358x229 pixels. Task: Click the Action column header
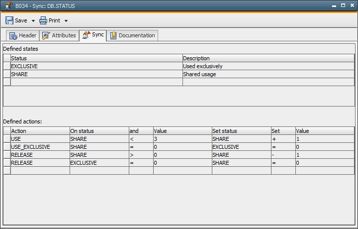[40, 131]
